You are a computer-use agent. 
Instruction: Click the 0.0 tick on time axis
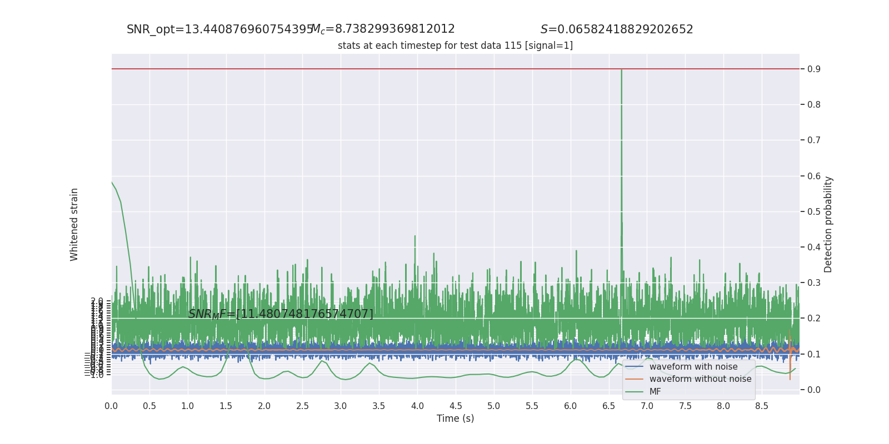coord(111,406)
